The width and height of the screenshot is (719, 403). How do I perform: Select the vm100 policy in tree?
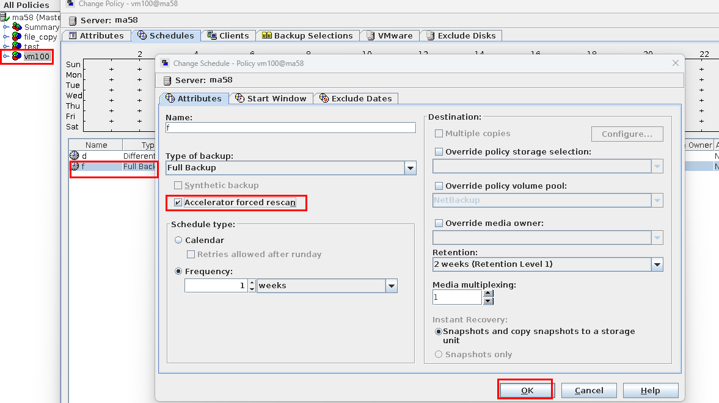[37, 56]
